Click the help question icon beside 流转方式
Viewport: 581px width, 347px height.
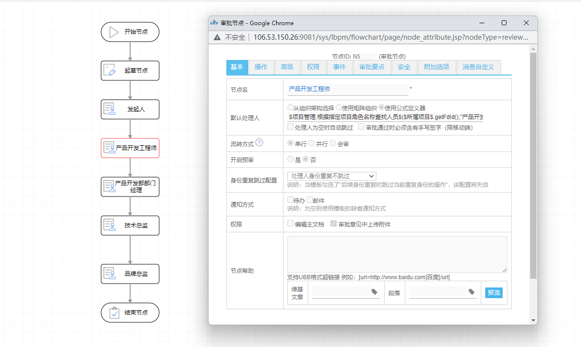coord(259,142)
